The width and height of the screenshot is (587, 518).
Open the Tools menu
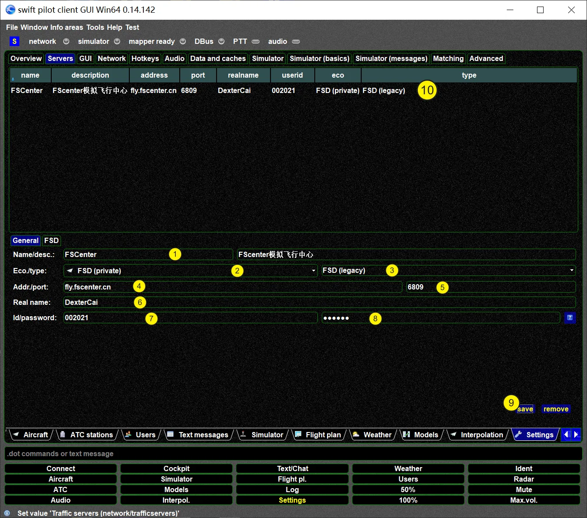(95, 27)
